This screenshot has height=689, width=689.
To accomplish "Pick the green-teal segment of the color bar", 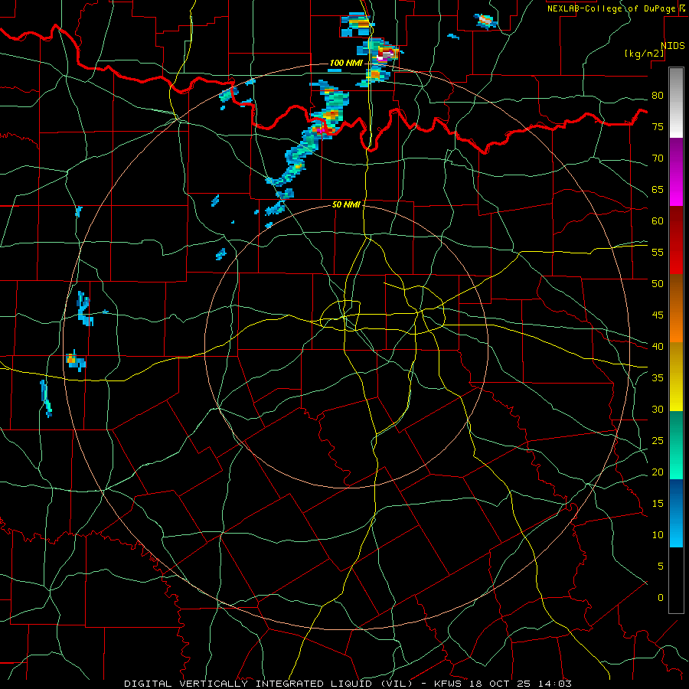I will (676, 445).
